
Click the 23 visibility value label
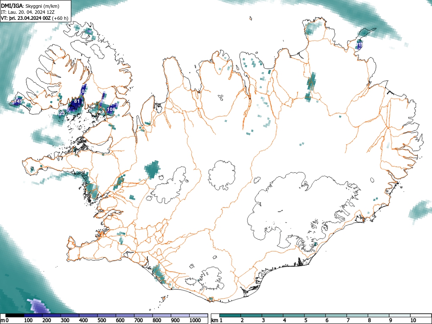[x=62, y=113]
